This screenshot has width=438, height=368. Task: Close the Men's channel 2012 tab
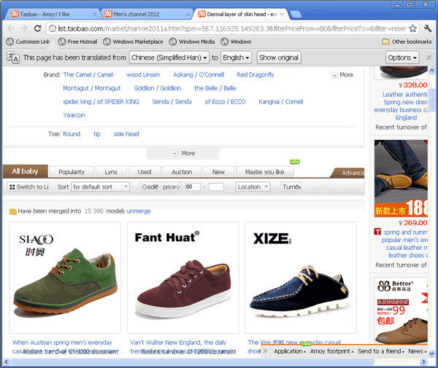coord(188,15)
